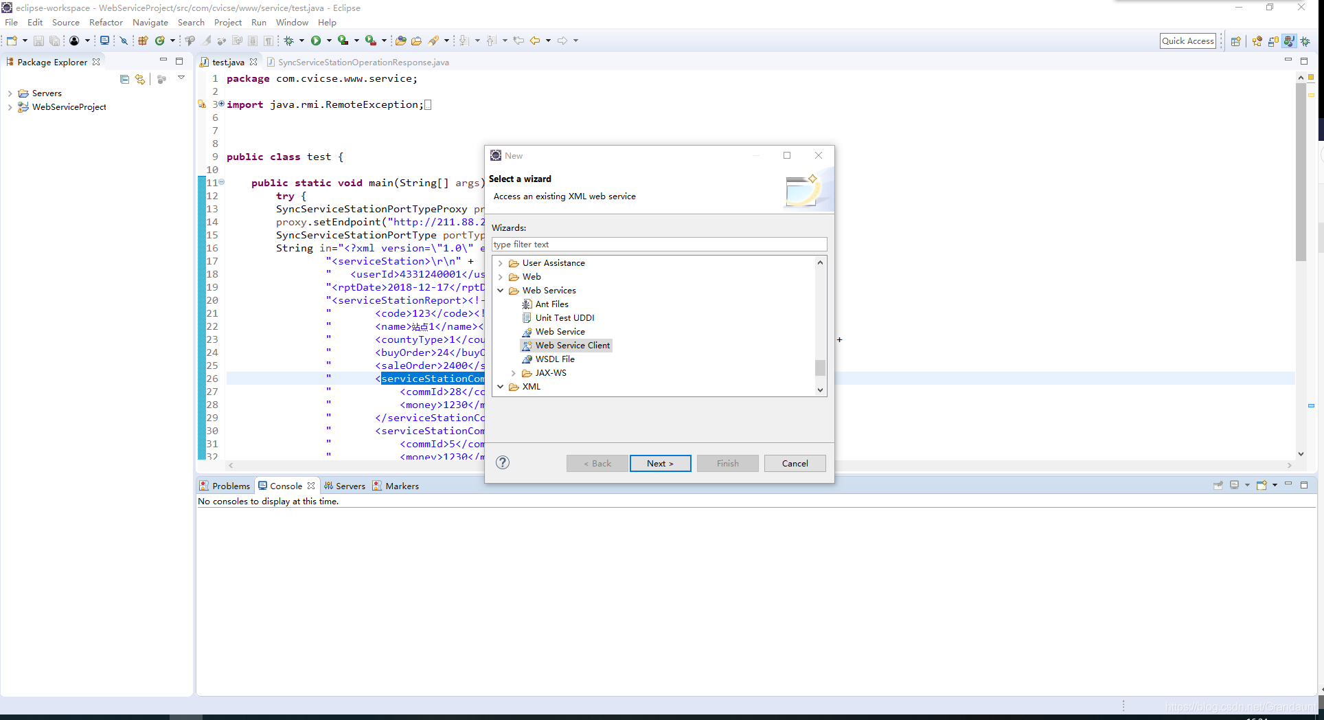Switch to the Markers tab

396,486
